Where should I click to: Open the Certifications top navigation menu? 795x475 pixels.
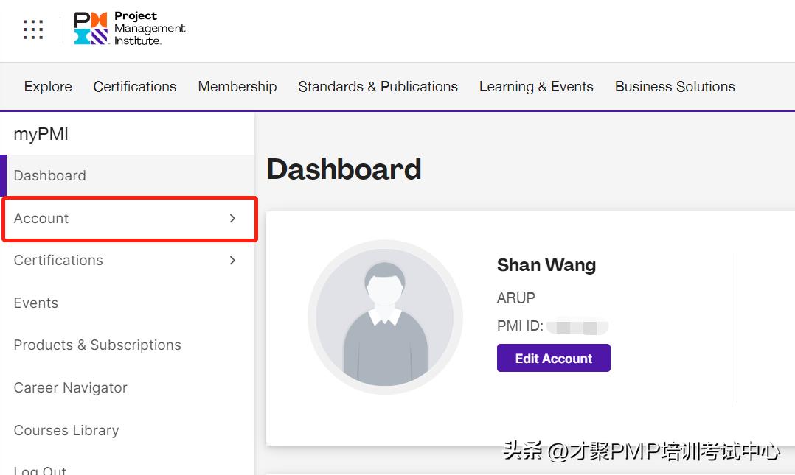[x=135, y=87]
